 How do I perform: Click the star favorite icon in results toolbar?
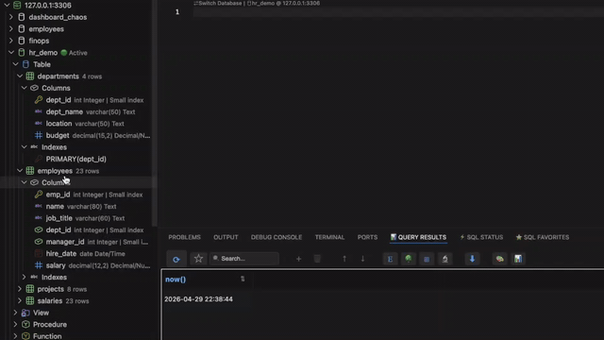[x=198, y=259]
